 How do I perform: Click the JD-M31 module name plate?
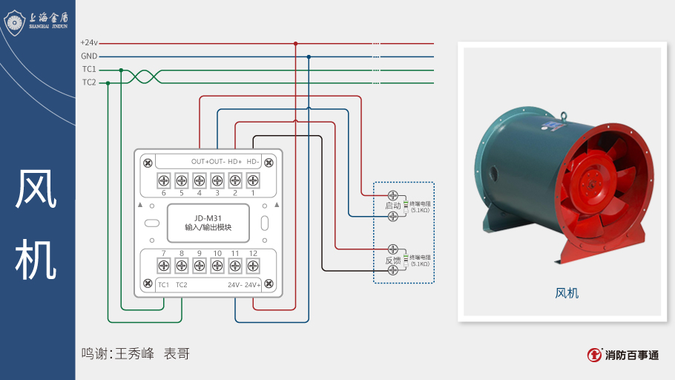coord(208,223)
